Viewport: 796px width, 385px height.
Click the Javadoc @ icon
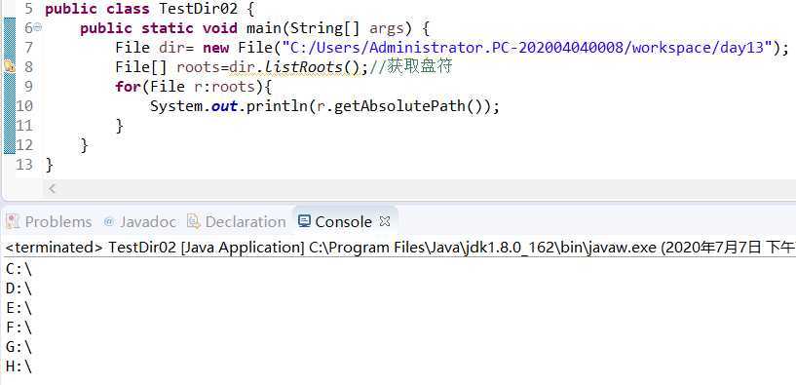tap(109, 221)
